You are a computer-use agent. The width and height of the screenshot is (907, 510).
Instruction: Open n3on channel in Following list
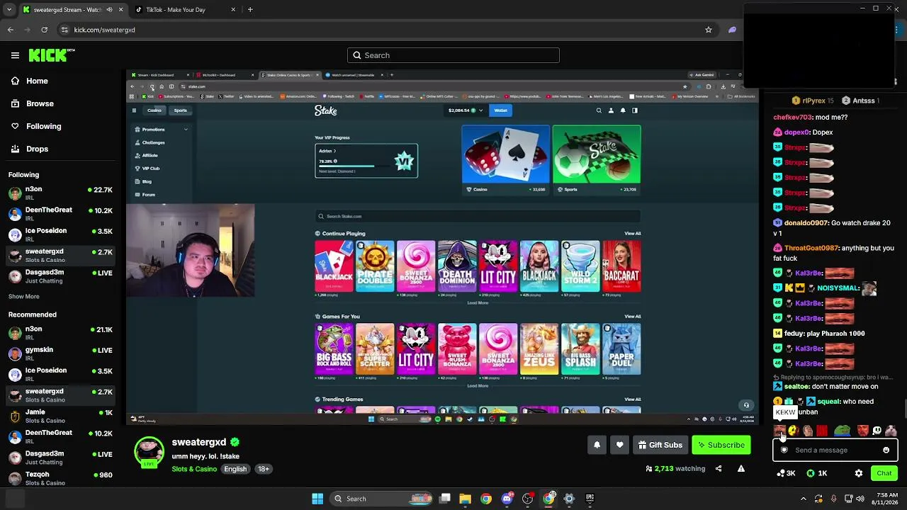[x=61, y=193]
